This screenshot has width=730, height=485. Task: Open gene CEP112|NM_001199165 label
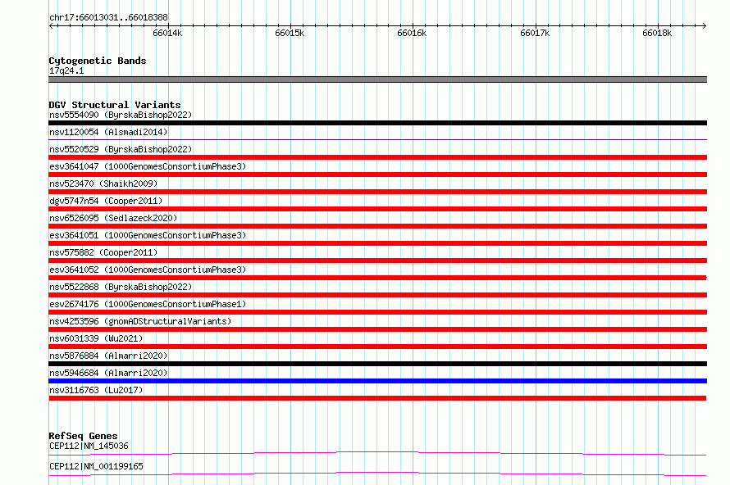96,466
